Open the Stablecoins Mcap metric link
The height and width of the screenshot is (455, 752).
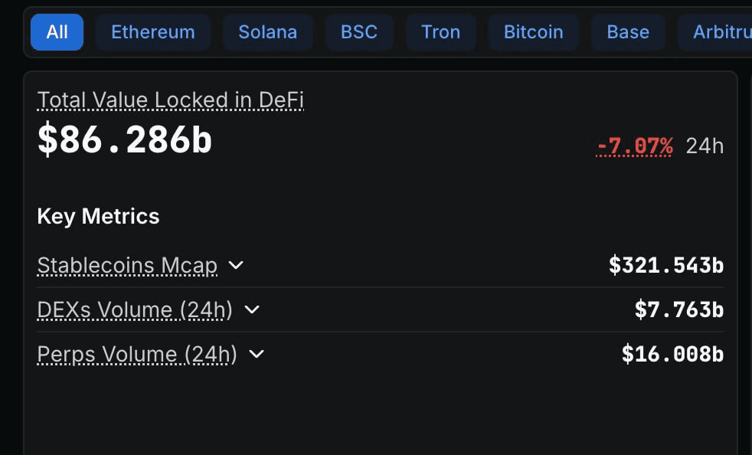point(126,265)
